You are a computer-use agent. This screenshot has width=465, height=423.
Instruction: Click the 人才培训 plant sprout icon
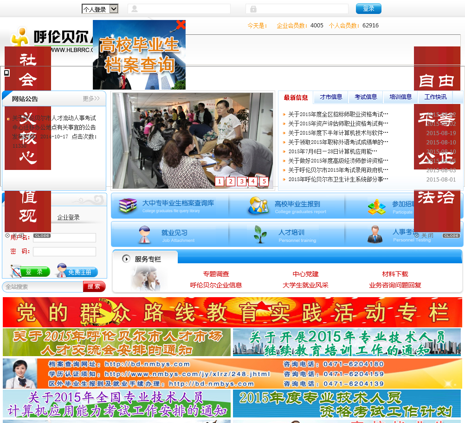(260, 234)
